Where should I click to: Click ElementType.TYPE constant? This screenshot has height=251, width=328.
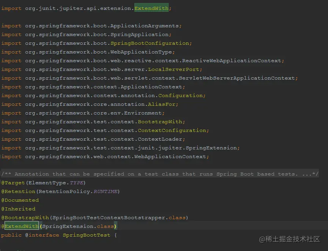pyautogui.click(x=56, y=183)
